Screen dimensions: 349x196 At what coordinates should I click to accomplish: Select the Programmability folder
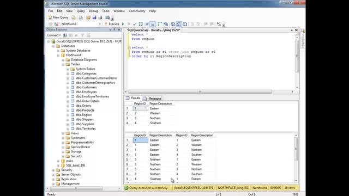[82, 143]
